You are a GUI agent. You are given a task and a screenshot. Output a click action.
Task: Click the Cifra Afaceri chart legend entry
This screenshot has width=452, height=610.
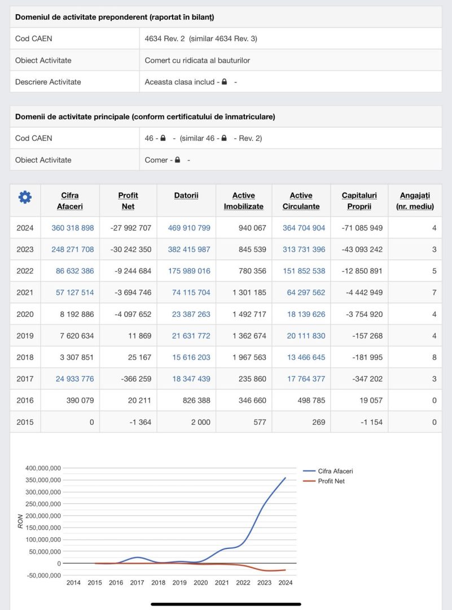click(328, 471)
